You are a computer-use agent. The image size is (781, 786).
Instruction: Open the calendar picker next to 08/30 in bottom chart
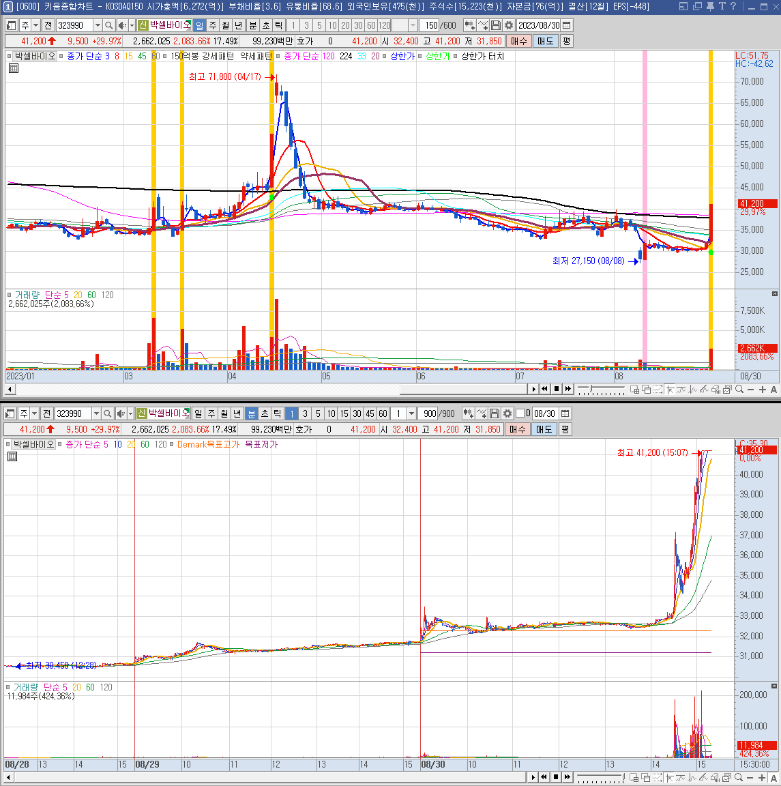565,413
